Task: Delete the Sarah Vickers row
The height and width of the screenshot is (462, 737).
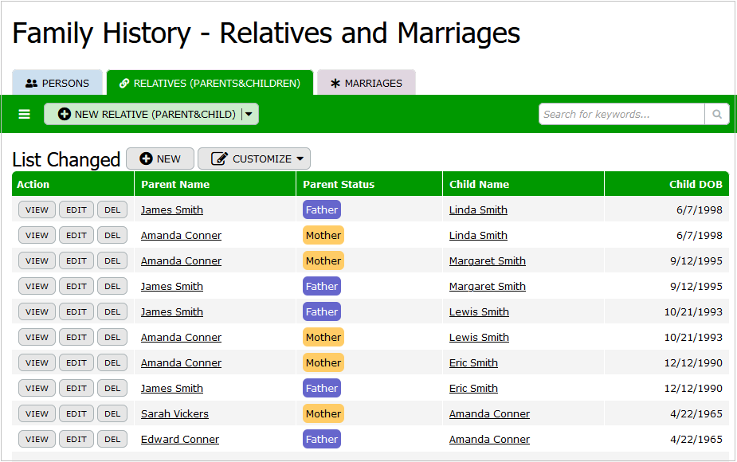Action: 112,413
